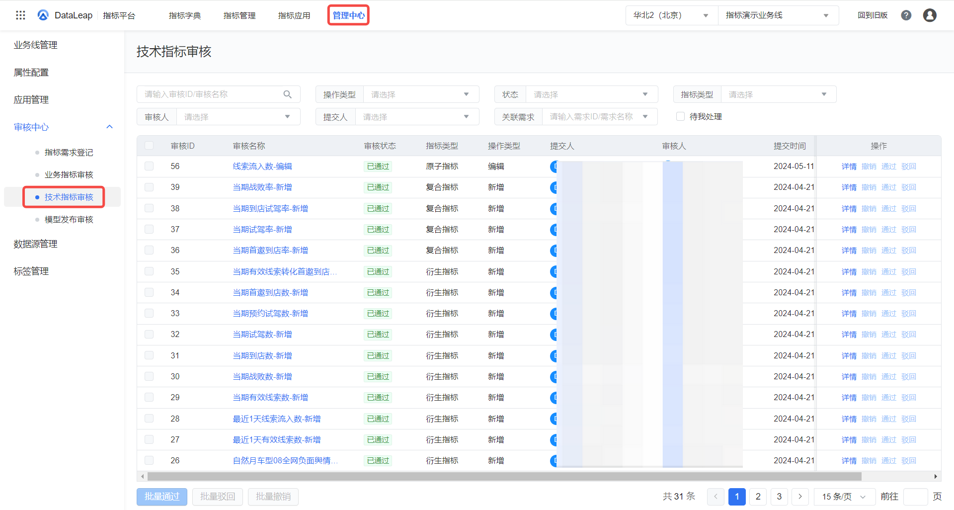Click the DataLeap logo icon
Screen dimensions: 954x510
click(43, 15)
